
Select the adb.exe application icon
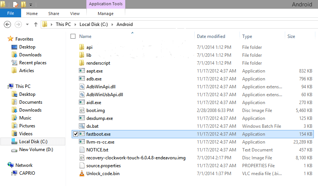point(82,79)
